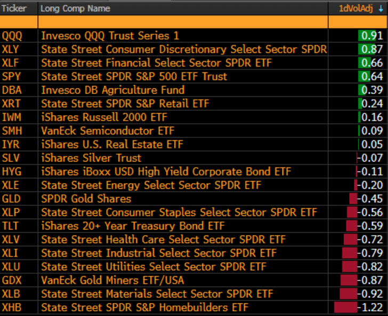Click the -0.45 value for SPDR Gold Shares

(x=370, y=199)
